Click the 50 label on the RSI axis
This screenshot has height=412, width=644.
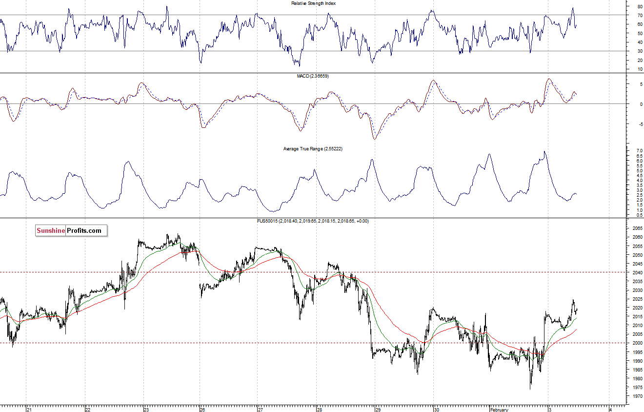640,34
